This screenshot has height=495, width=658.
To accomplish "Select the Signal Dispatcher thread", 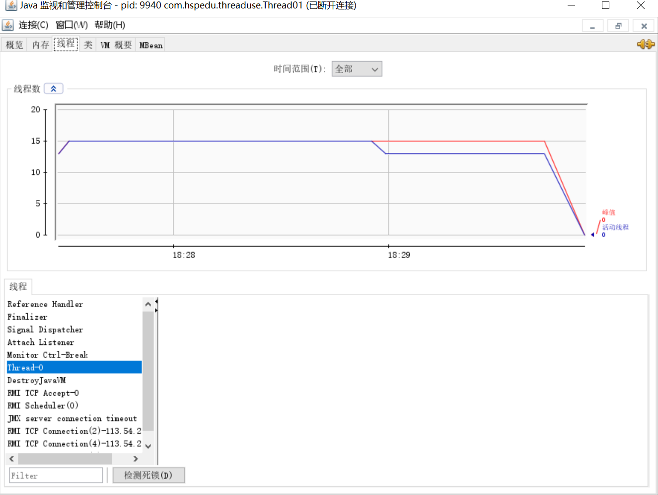I will 45,330.
